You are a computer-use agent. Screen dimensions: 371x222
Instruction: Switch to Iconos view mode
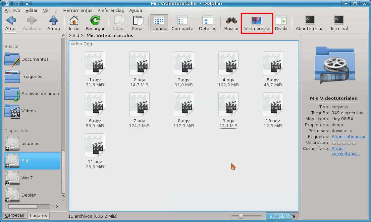pyautogui.click(x=159, y=23)
